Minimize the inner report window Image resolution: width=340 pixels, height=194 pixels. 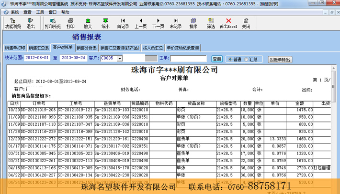(x=326, y=12)
